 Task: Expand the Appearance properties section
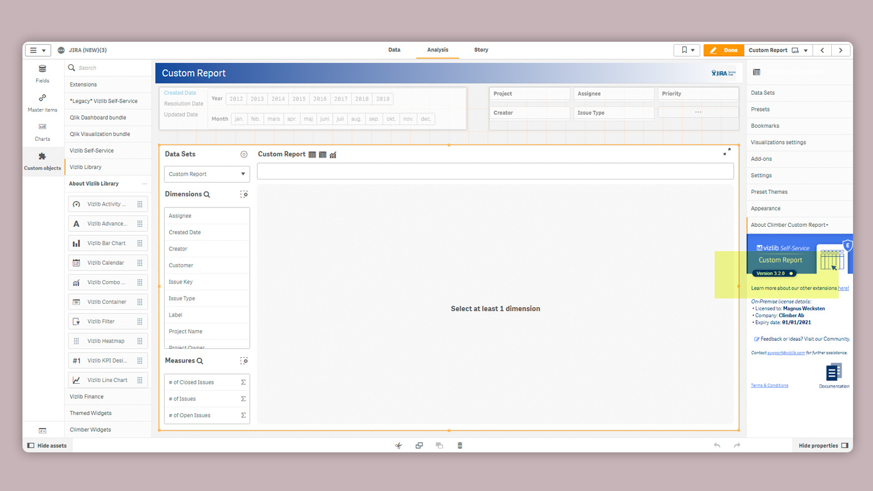pyautogui.click(x=799, y=209)
